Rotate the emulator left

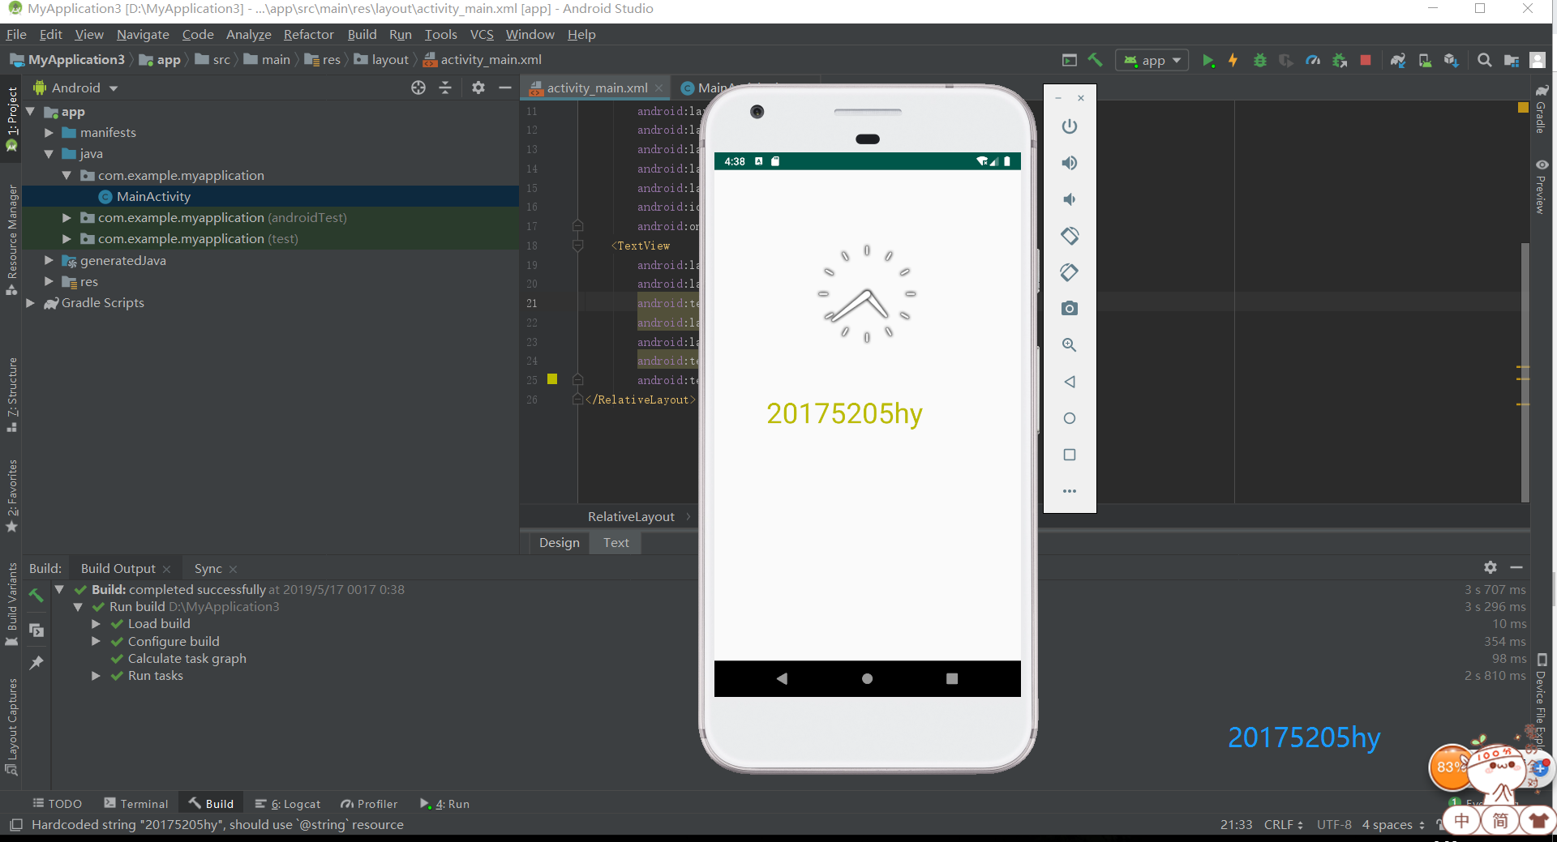tap(1070, 236)
